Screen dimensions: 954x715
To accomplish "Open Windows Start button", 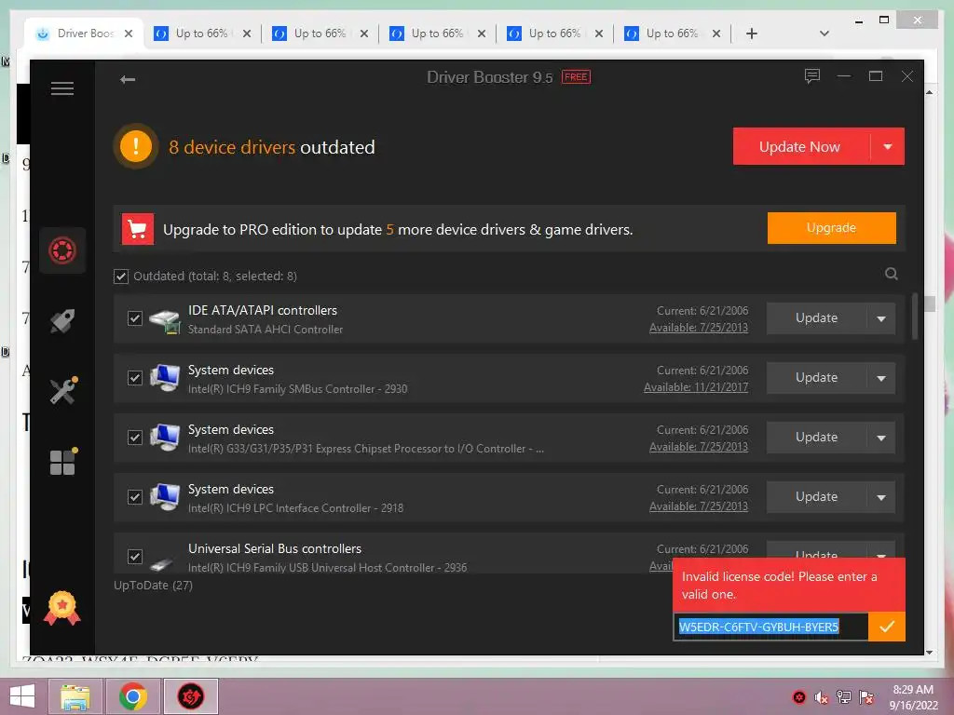I will coord(22,696).
